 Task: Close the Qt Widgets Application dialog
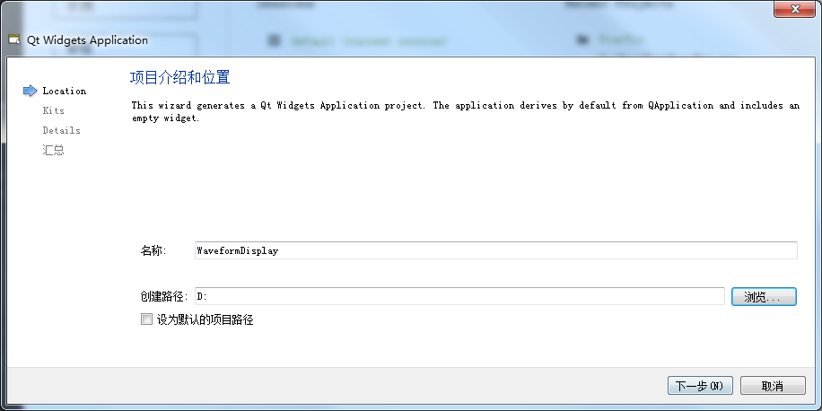point(795,8)
